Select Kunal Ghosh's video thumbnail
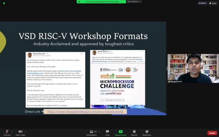Image resolution: width=219 pixels, height=137 pixels. [x=193, y=69]
